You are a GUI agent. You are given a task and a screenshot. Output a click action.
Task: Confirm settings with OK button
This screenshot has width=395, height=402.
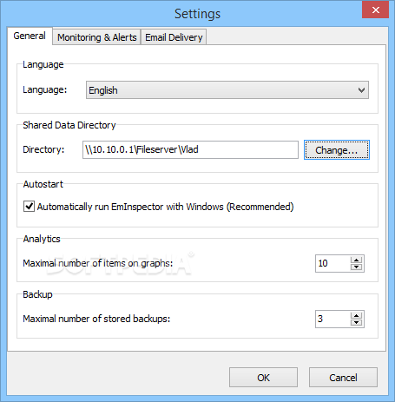point(263,378)
